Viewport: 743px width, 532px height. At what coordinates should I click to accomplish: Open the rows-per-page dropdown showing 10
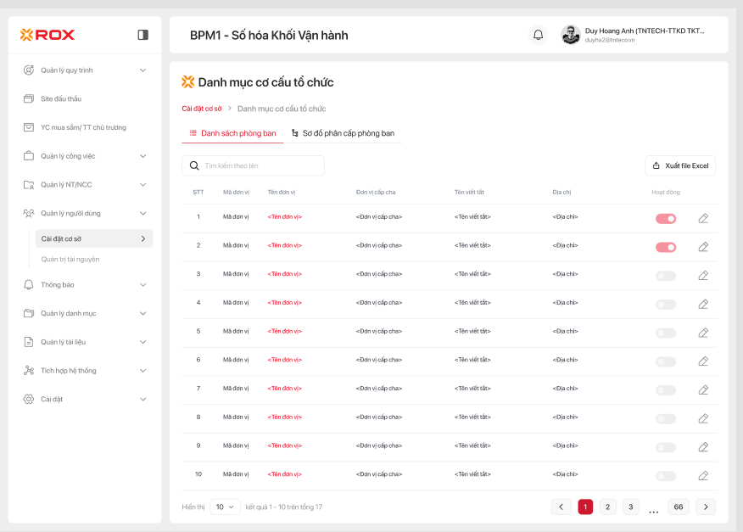[x=225, y=507]
